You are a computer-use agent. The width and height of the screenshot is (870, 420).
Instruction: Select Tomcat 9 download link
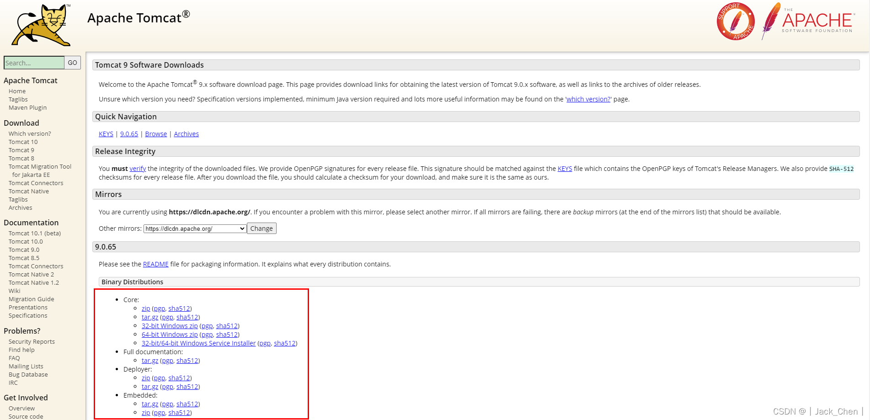(x=21, y=150)
